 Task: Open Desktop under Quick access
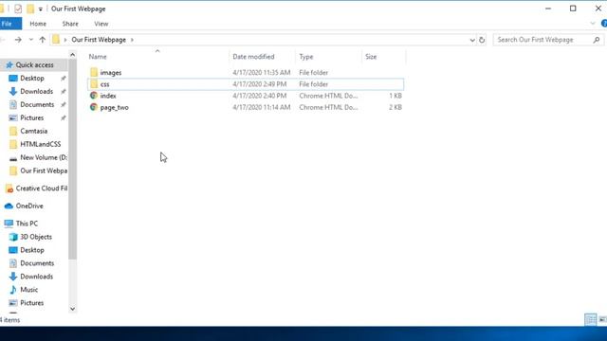32,78
